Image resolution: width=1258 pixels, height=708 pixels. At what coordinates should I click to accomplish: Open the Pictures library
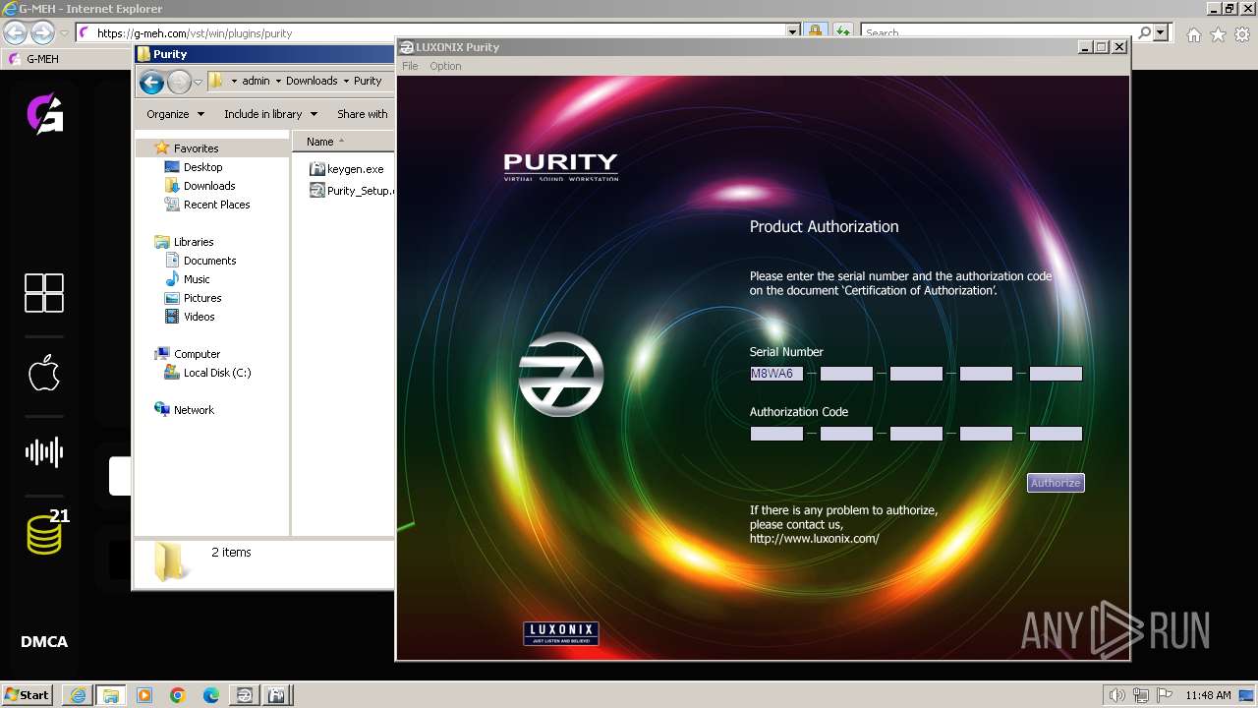[x=202, y=298]
